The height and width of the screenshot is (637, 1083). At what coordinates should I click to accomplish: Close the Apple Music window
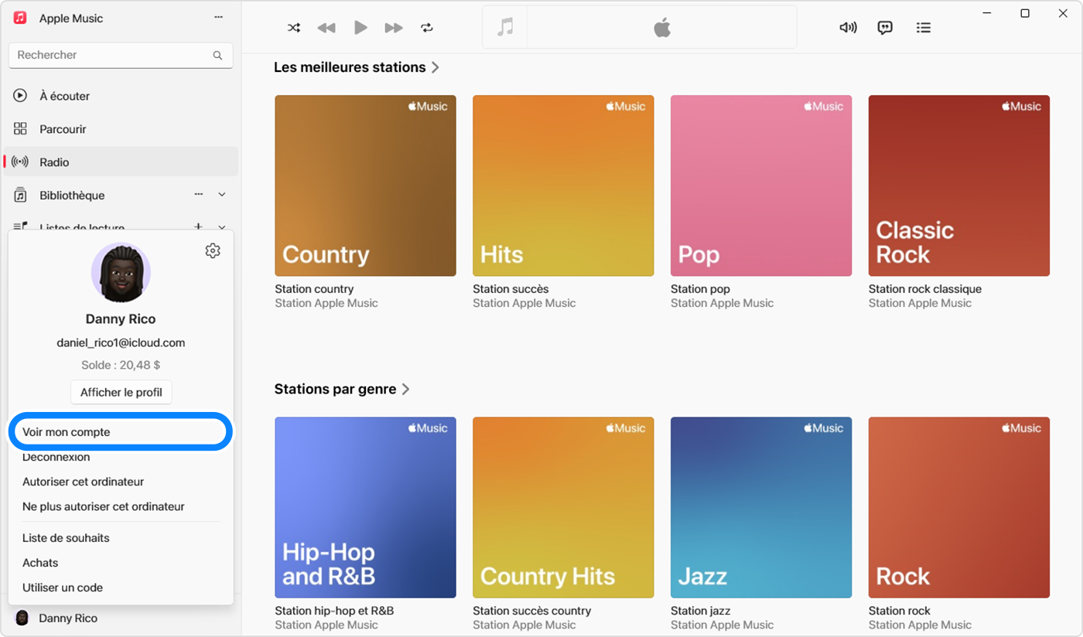[1062, 13]
